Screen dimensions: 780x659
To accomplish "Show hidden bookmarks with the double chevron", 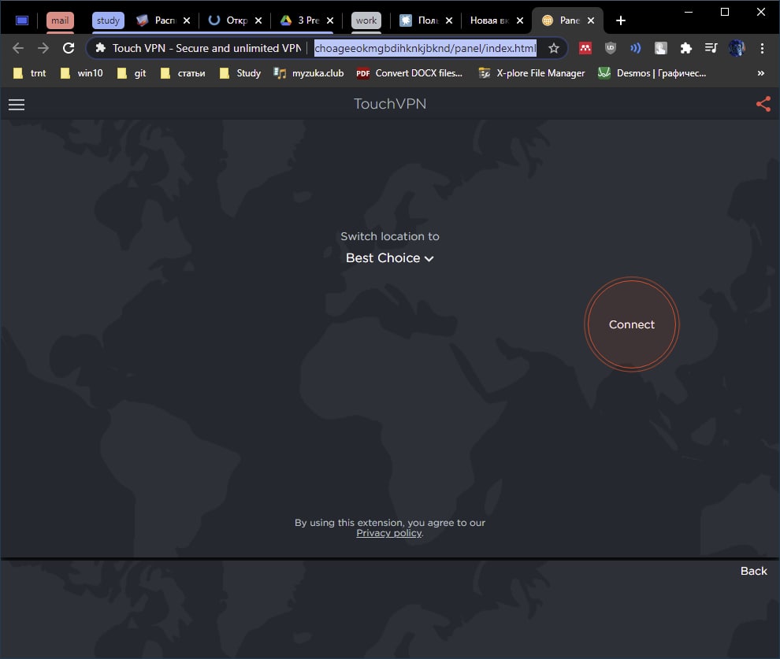I will [760, 73].
